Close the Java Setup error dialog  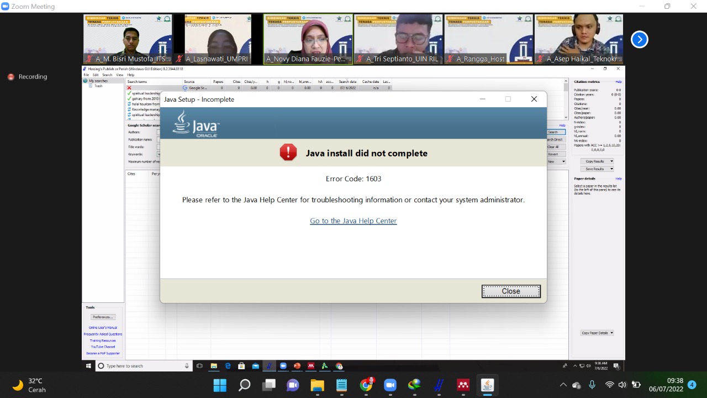pos(511,291)
